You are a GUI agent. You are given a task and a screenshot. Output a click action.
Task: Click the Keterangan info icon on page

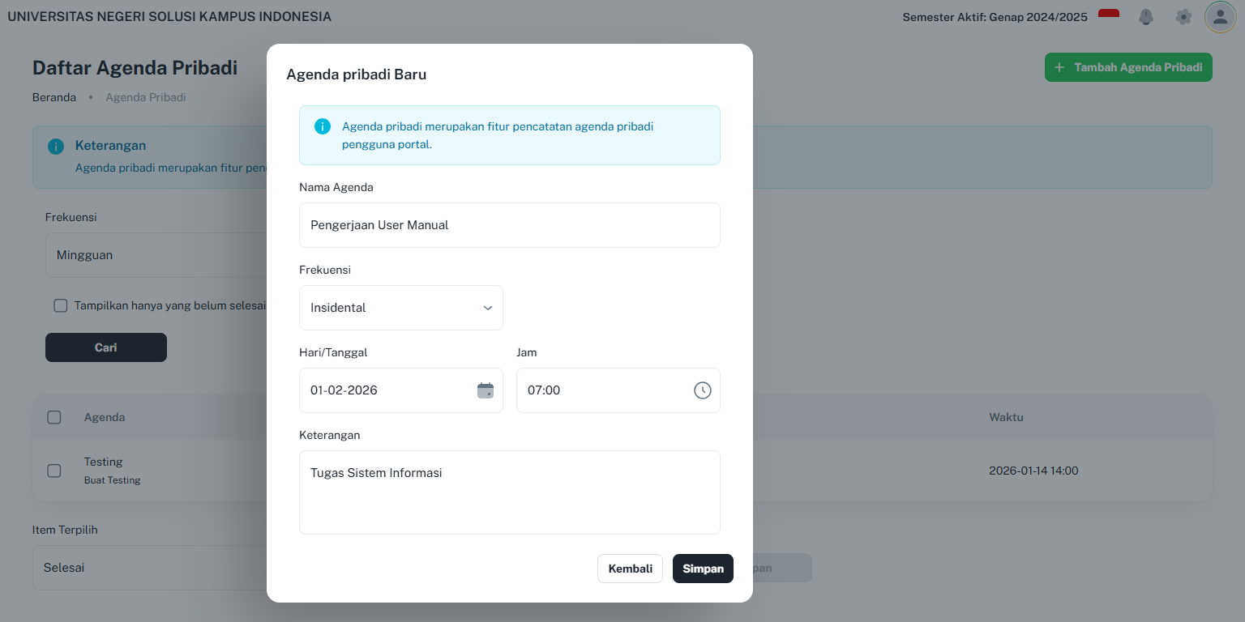pyautogui.click(x=56, y=147)
